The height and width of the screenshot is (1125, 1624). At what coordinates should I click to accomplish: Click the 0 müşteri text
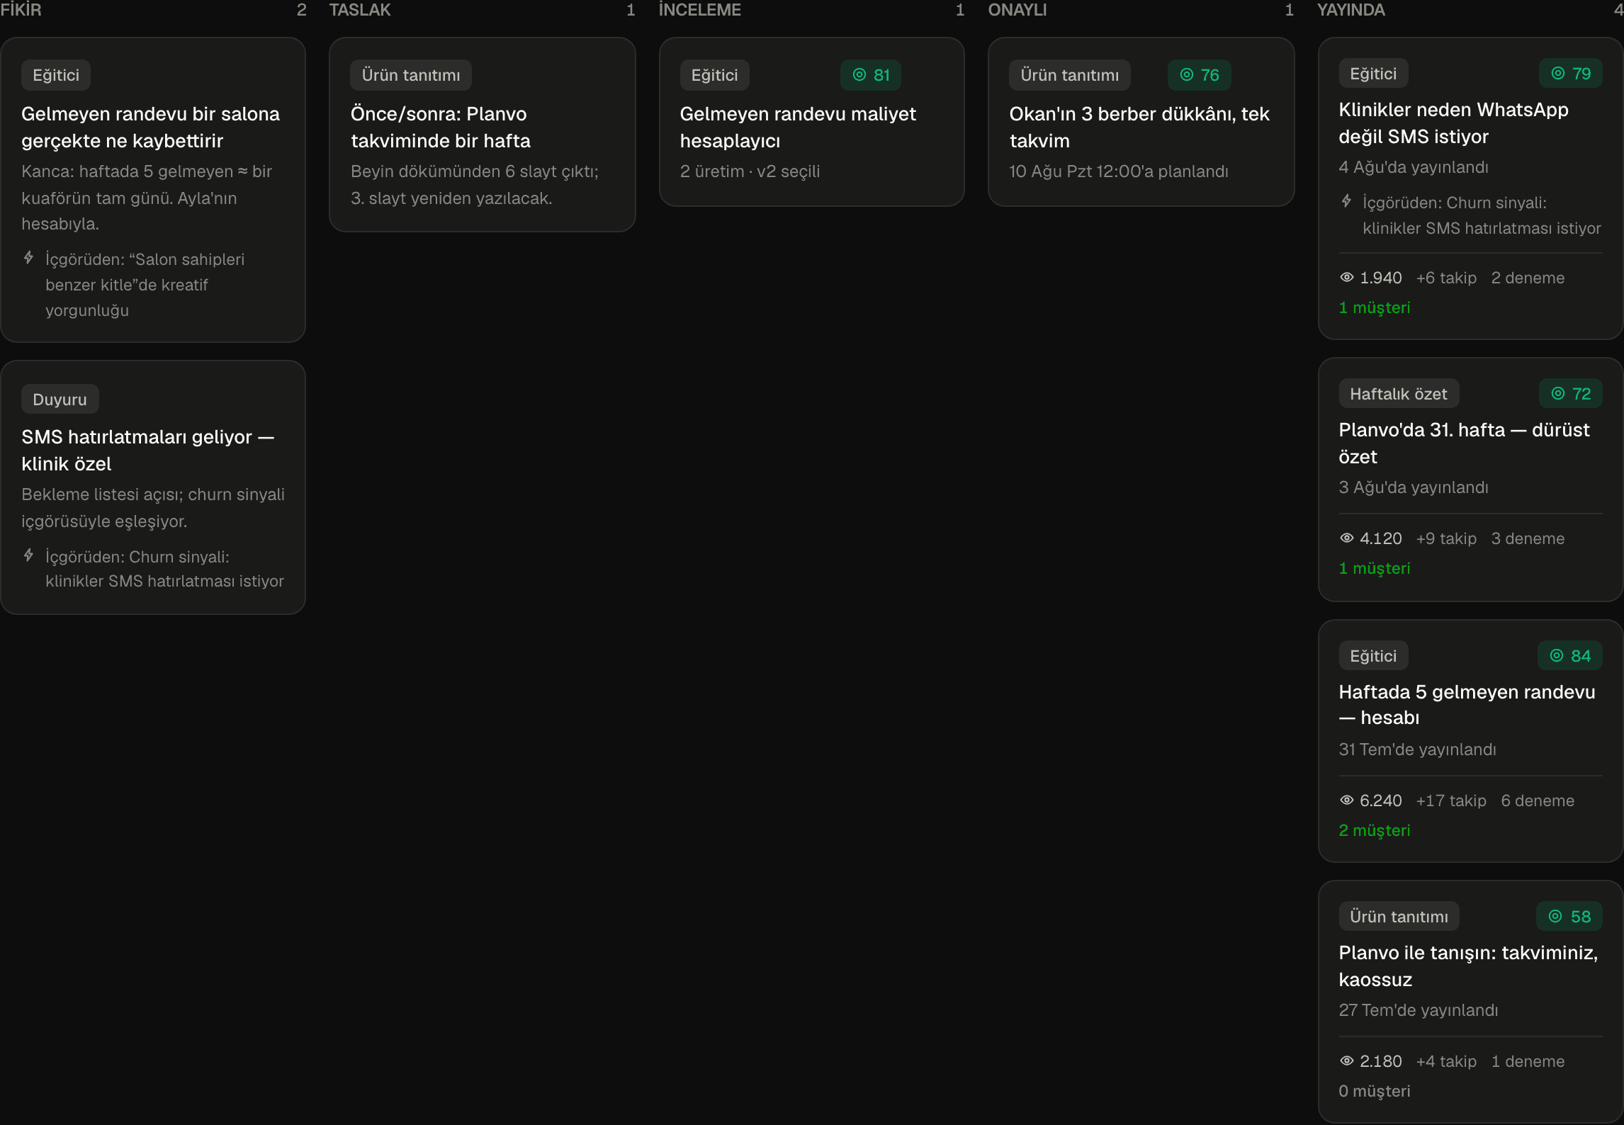point(1375,1091)
